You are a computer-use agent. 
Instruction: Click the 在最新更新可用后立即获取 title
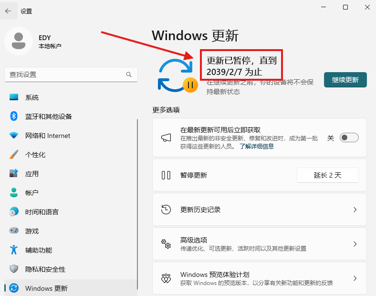[x=220, y=130]
